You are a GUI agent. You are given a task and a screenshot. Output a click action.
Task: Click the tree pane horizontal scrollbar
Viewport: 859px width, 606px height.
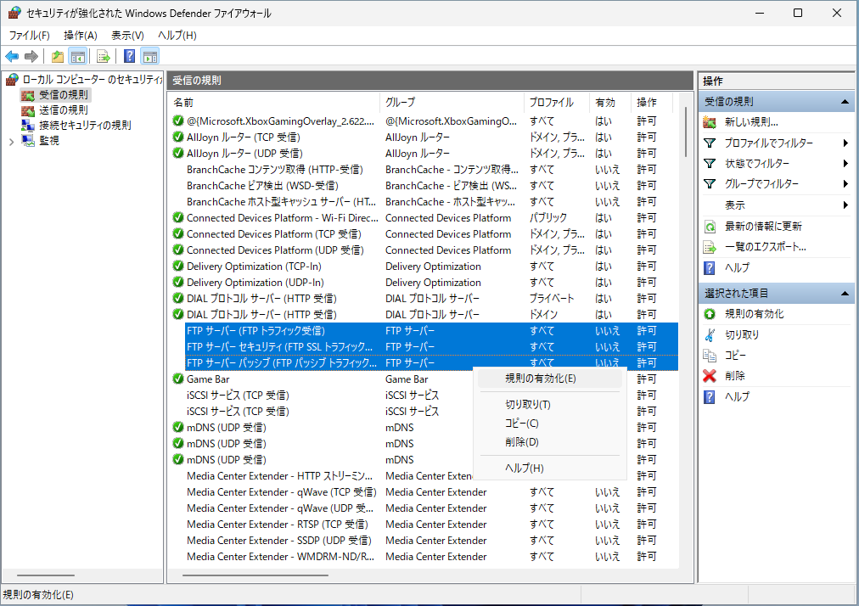46,575
